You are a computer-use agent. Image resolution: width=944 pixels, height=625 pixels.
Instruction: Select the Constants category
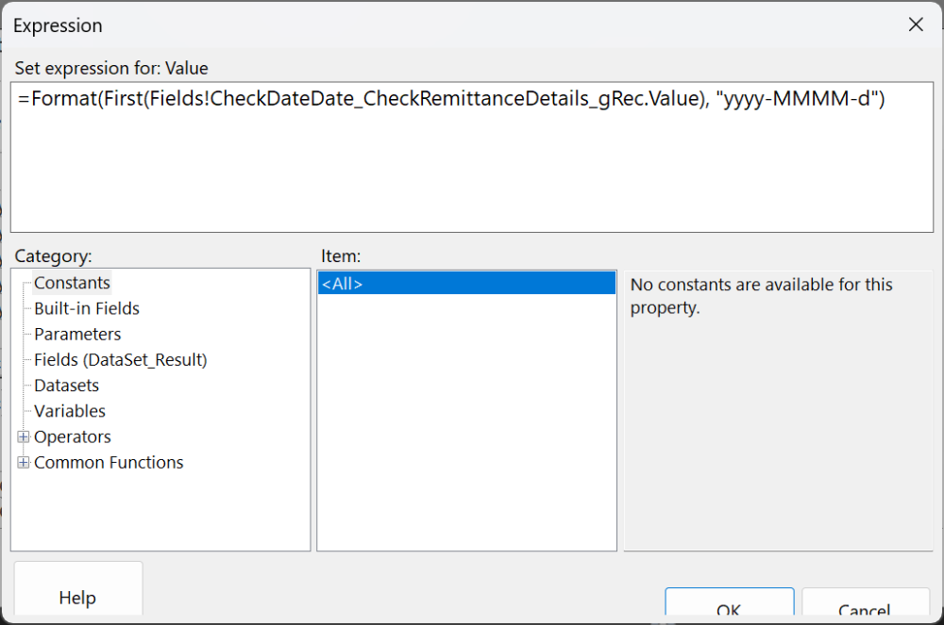point(72,282)
